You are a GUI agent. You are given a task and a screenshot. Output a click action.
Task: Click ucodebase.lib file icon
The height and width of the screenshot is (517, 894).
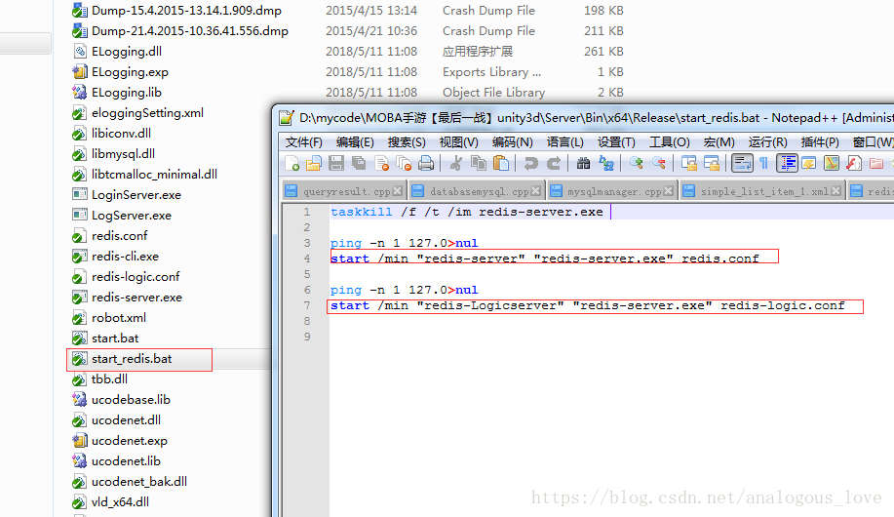pyautogui.click(x=79, y=399)
